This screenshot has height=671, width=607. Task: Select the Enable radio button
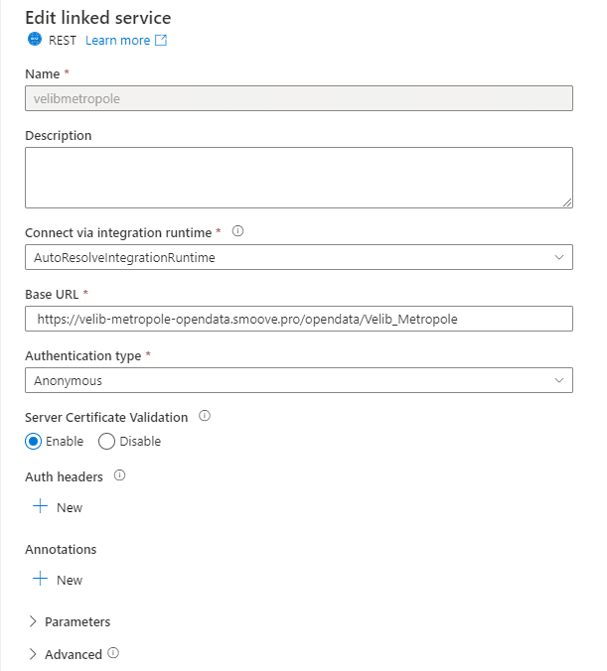click(34, 442)
